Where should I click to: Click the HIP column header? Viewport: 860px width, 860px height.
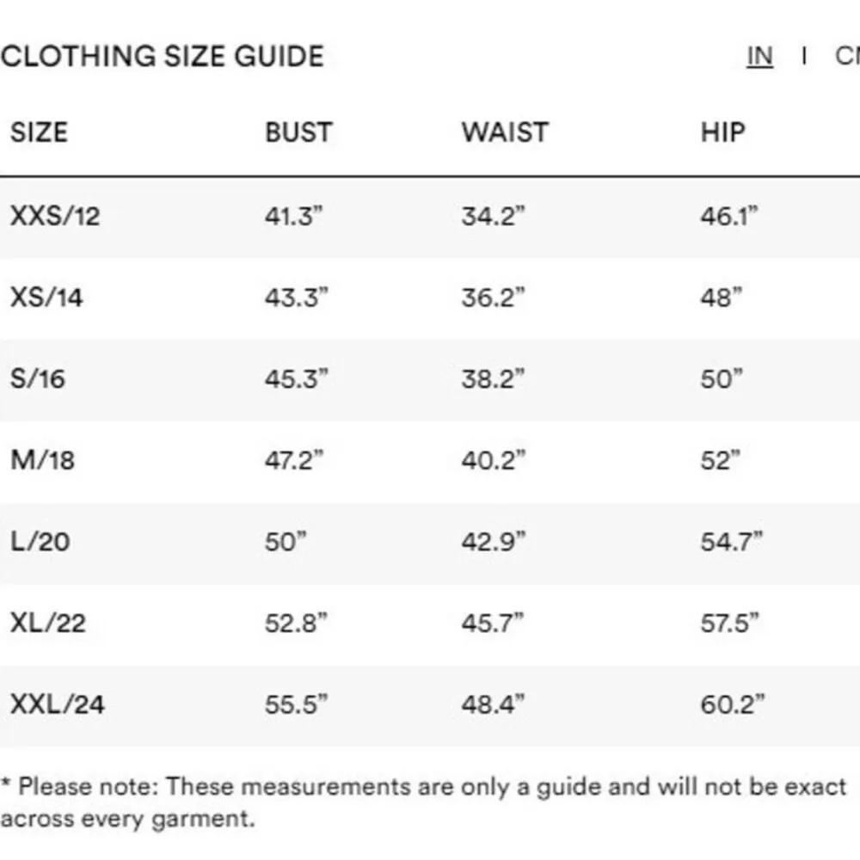tap(722, 132)
